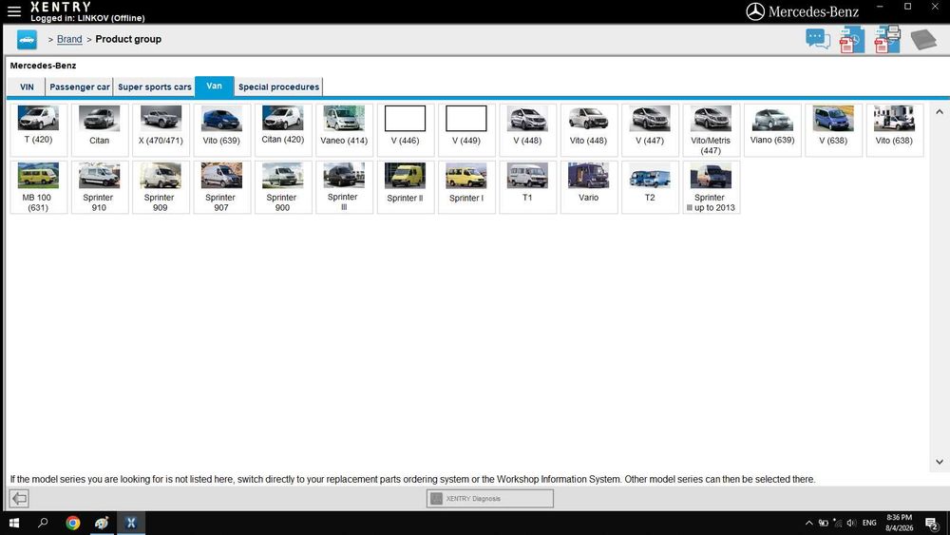Viewport: 950px width, 535px height.
Task: Select the Citan model tile
Action: click(x=100, y=130)
